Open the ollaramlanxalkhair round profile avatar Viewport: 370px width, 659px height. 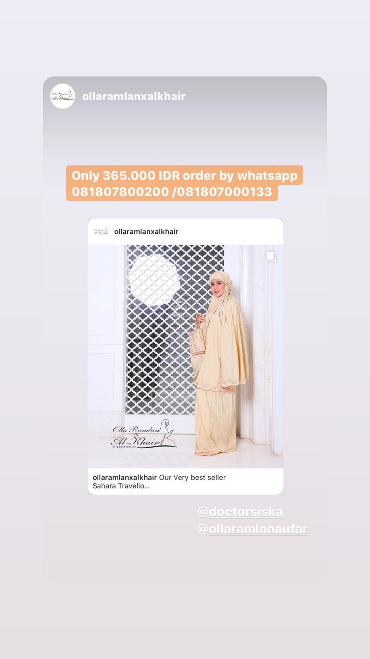62,96
